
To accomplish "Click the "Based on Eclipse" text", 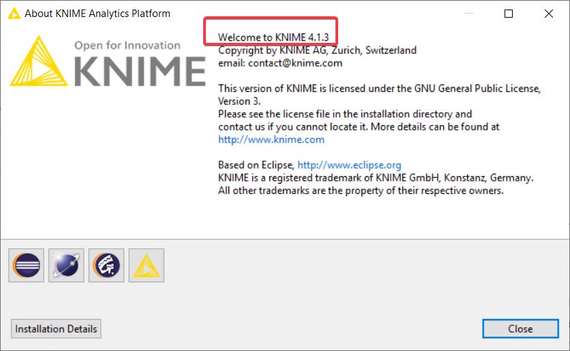I will pyautogui.click(x=256, y=165).
